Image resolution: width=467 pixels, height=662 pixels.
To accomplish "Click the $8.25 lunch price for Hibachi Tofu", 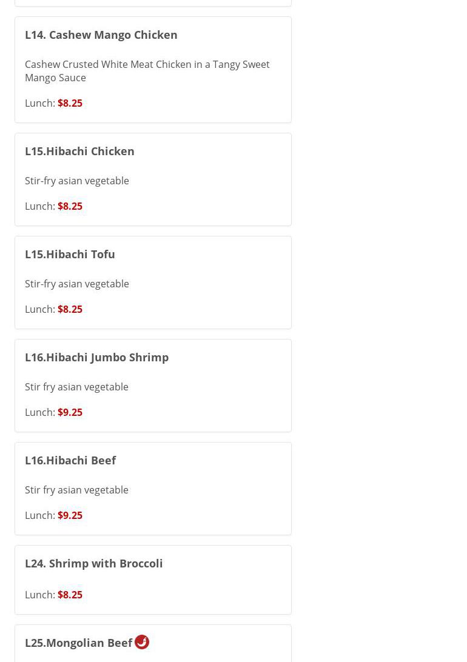I will (70, 309).
